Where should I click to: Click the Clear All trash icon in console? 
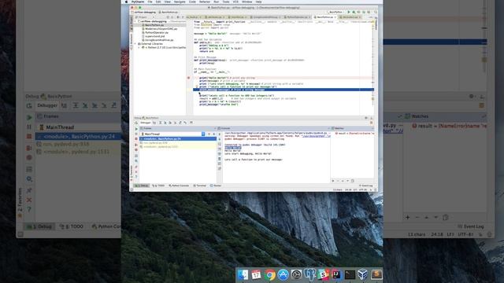220,159
